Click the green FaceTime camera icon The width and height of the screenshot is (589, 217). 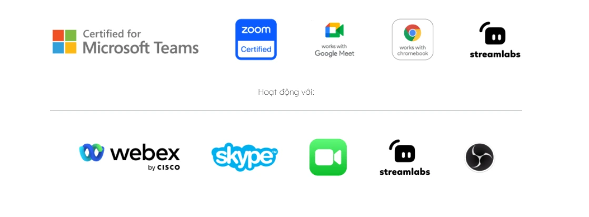[x=328, y=157]
